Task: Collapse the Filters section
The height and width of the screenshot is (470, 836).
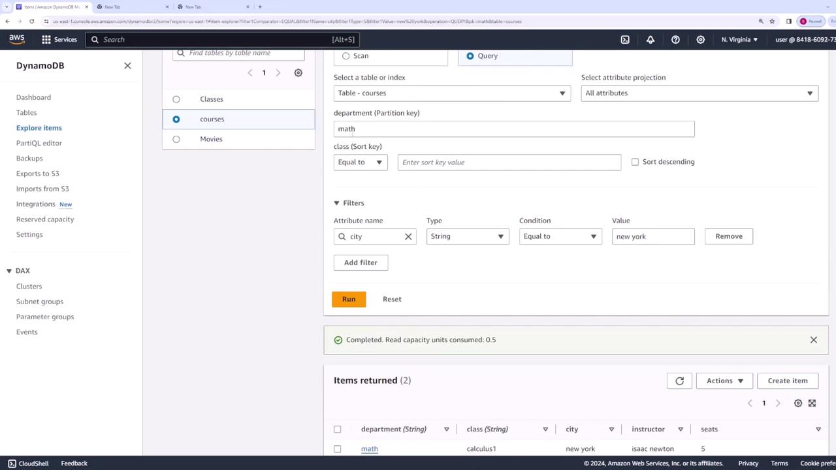Action: [337, 203]
